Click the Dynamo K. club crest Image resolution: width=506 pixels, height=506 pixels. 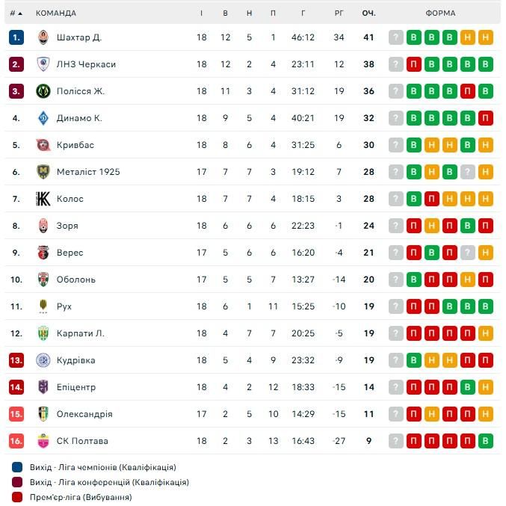coord(43,118)
